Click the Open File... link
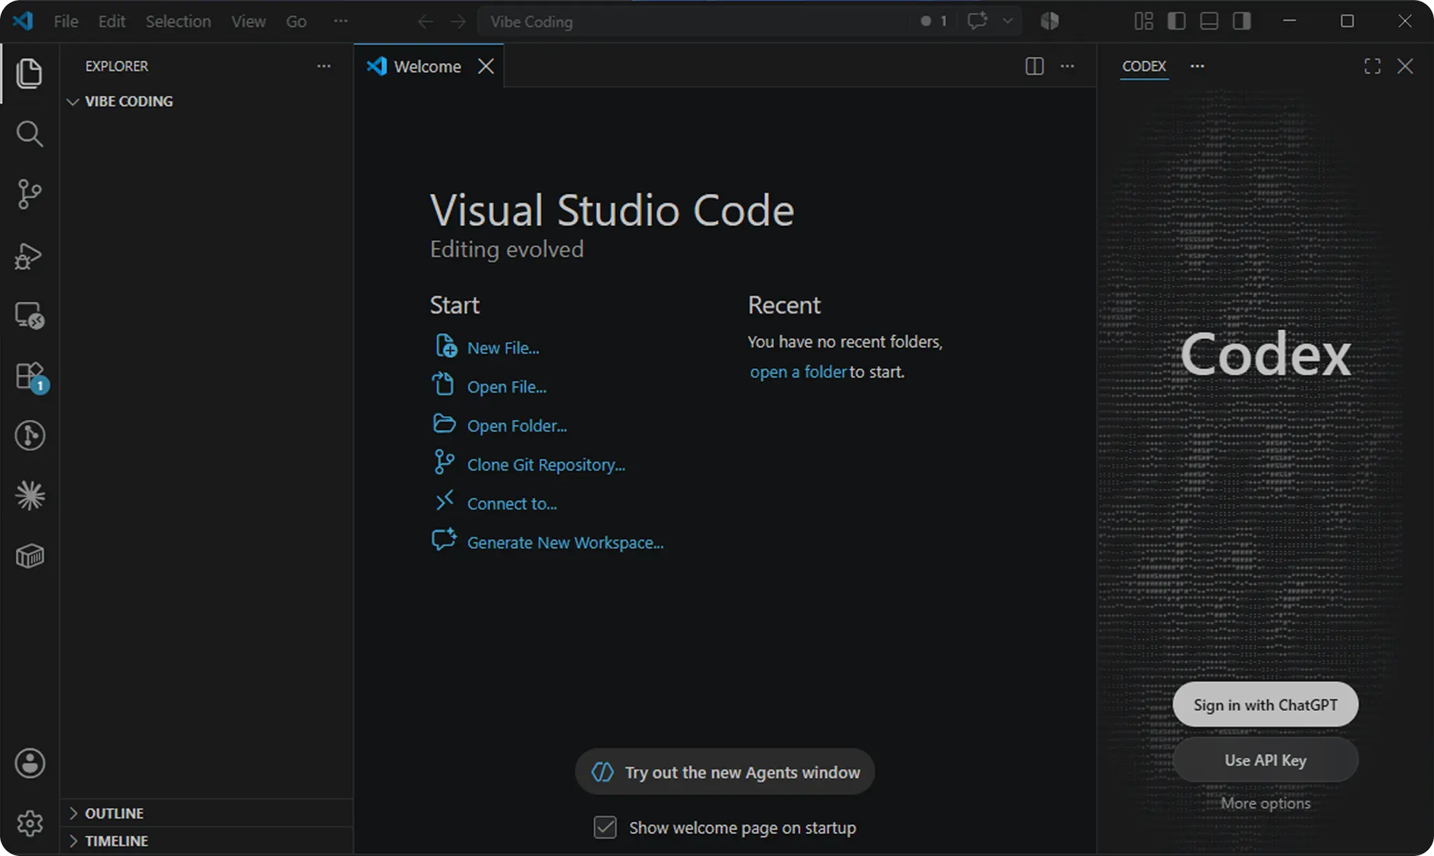1434x856 pixels. (x=506, y=387)
